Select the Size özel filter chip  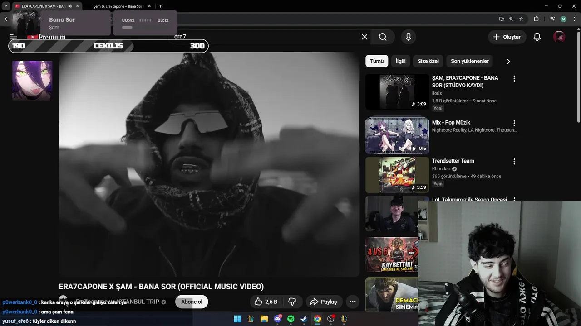click(428, 61)
